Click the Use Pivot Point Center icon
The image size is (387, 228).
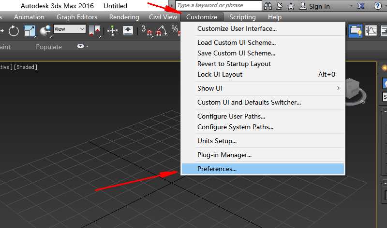94,31
